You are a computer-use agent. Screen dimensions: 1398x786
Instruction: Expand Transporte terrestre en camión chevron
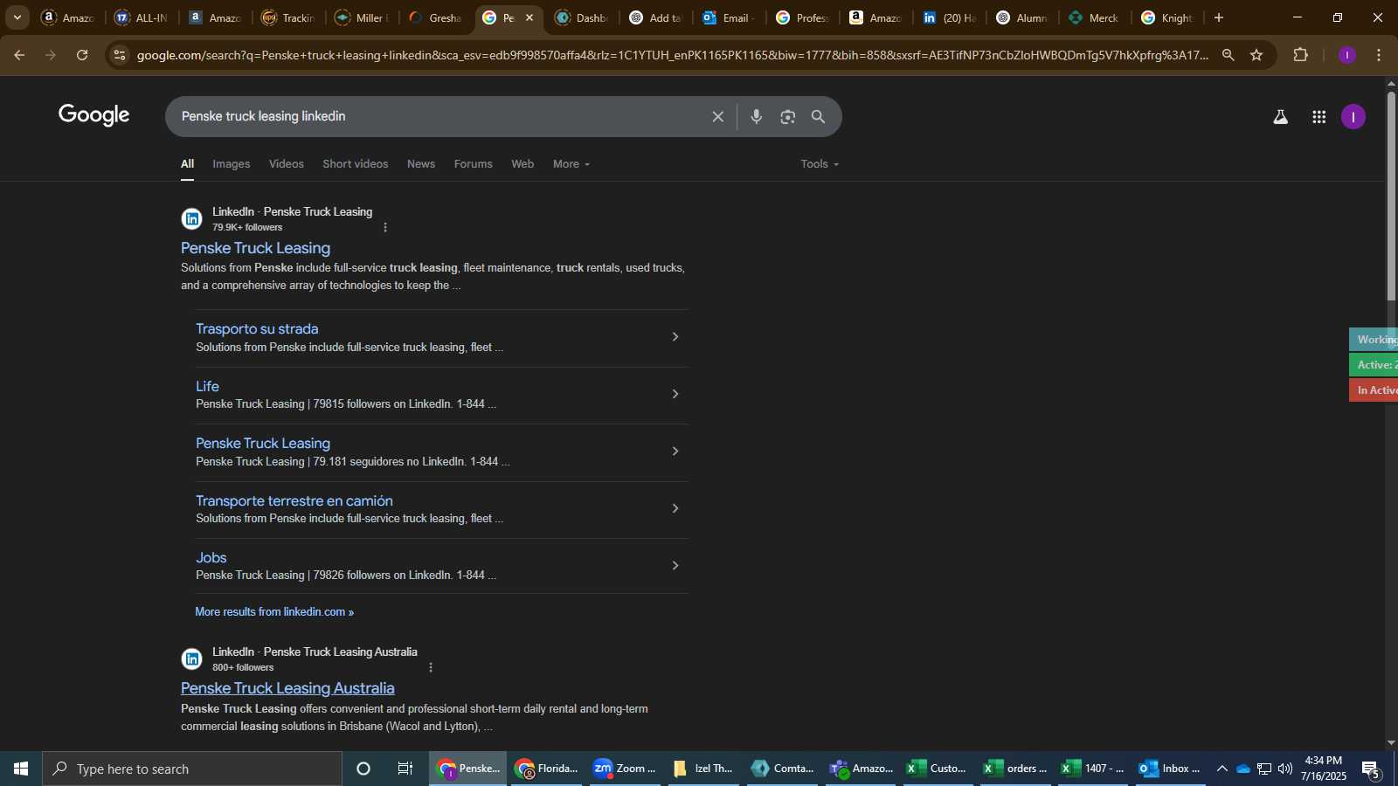[675, 508]
